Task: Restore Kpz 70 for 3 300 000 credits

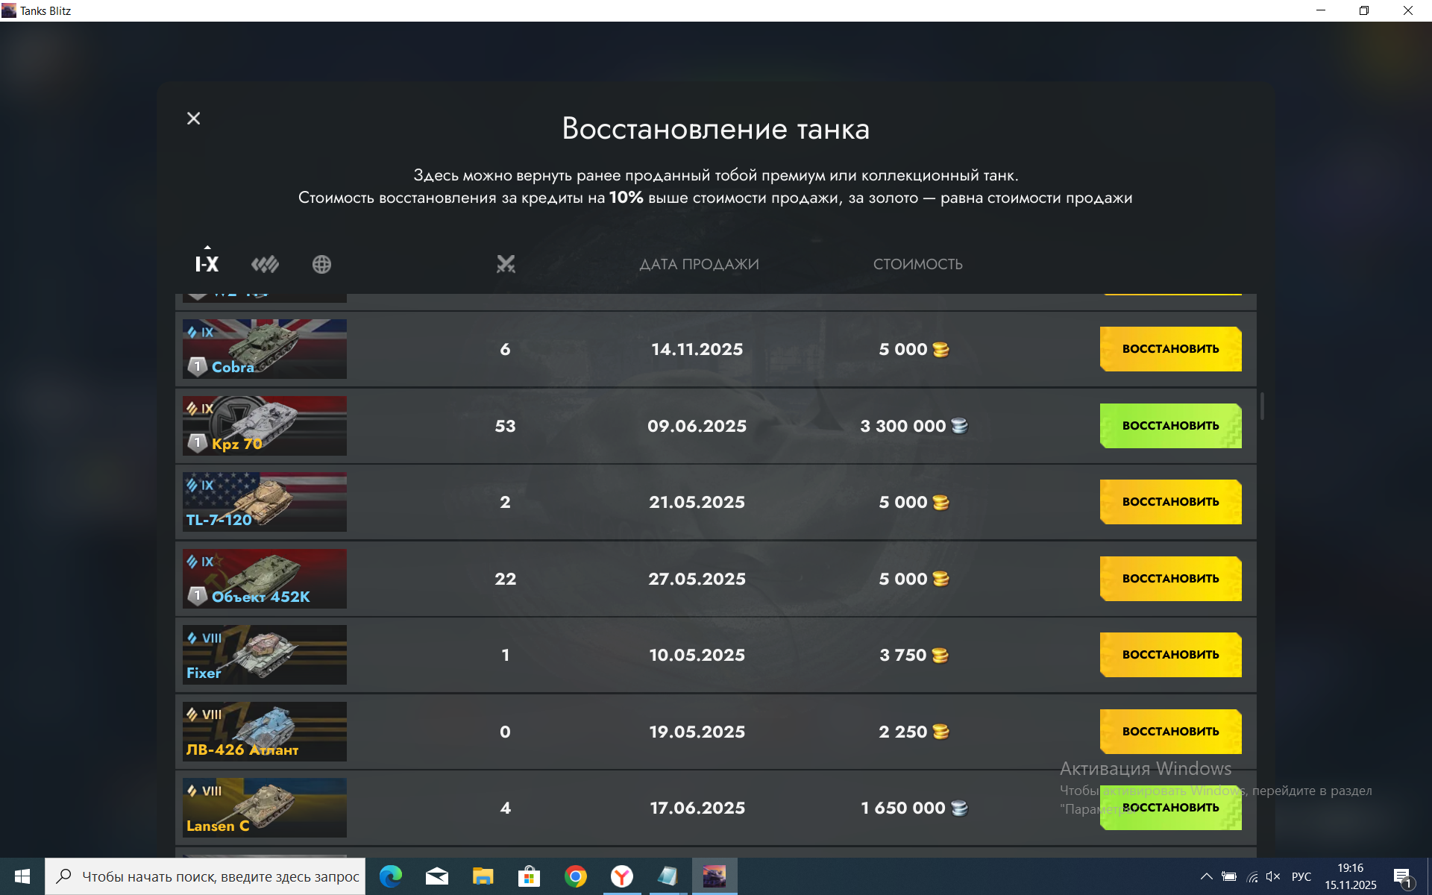Action: (x=1169, y=426)
